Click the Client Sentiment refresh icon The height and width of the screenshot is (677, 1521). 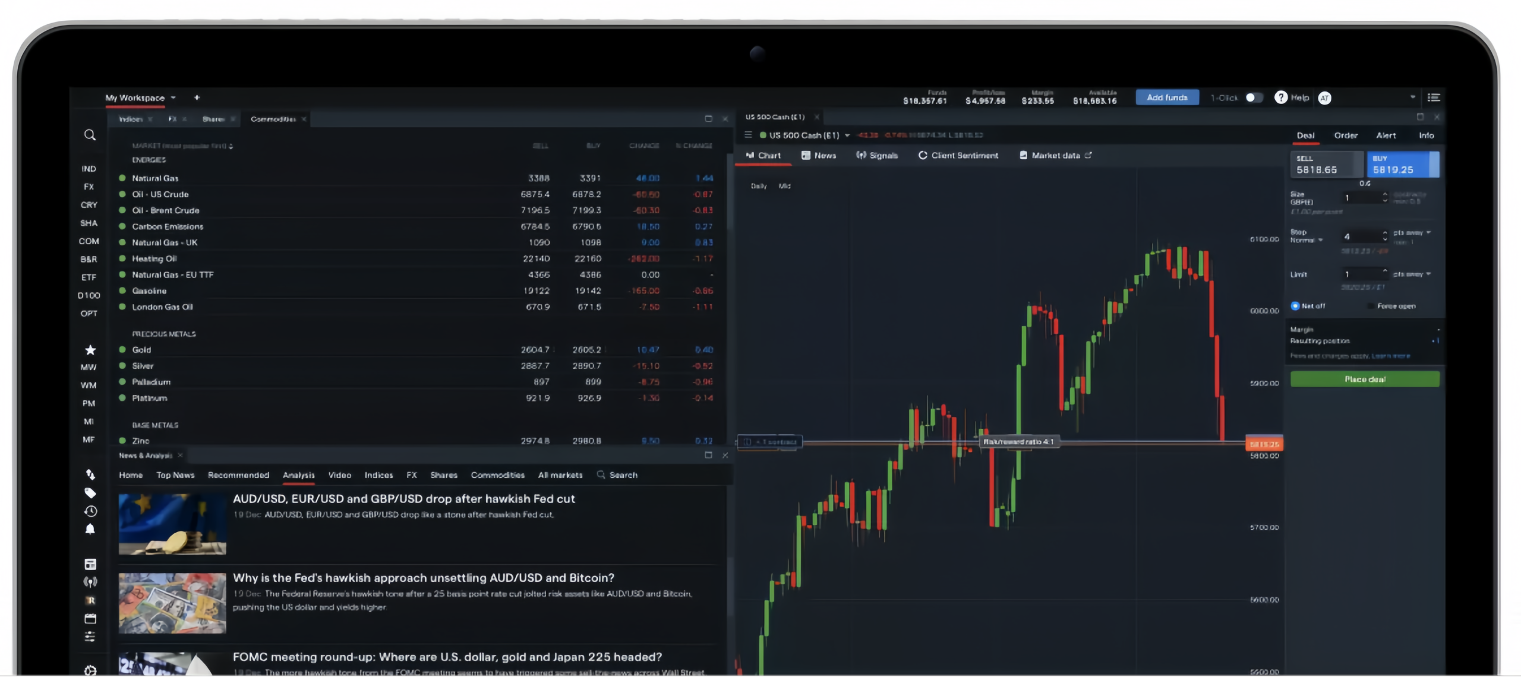click(923, 155)
